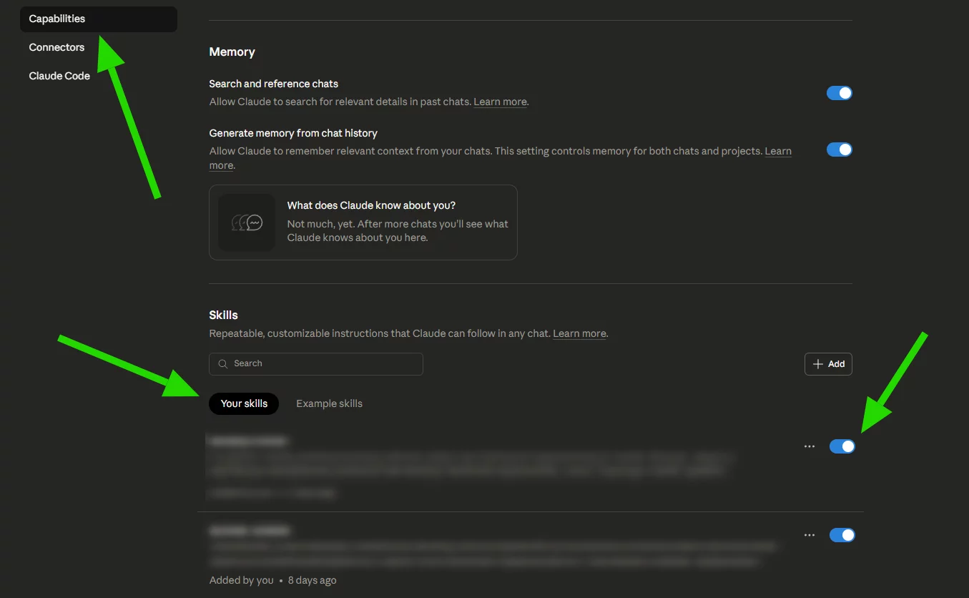Click the chat bubbles memory icon
969x598 pixels.
pyautogui.click(x=247, y=222)
